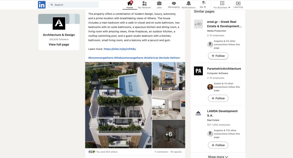Follow the ered.gr Greek Real Estate page
This screenshot has width=293, height=158.
tap(218, 56)
